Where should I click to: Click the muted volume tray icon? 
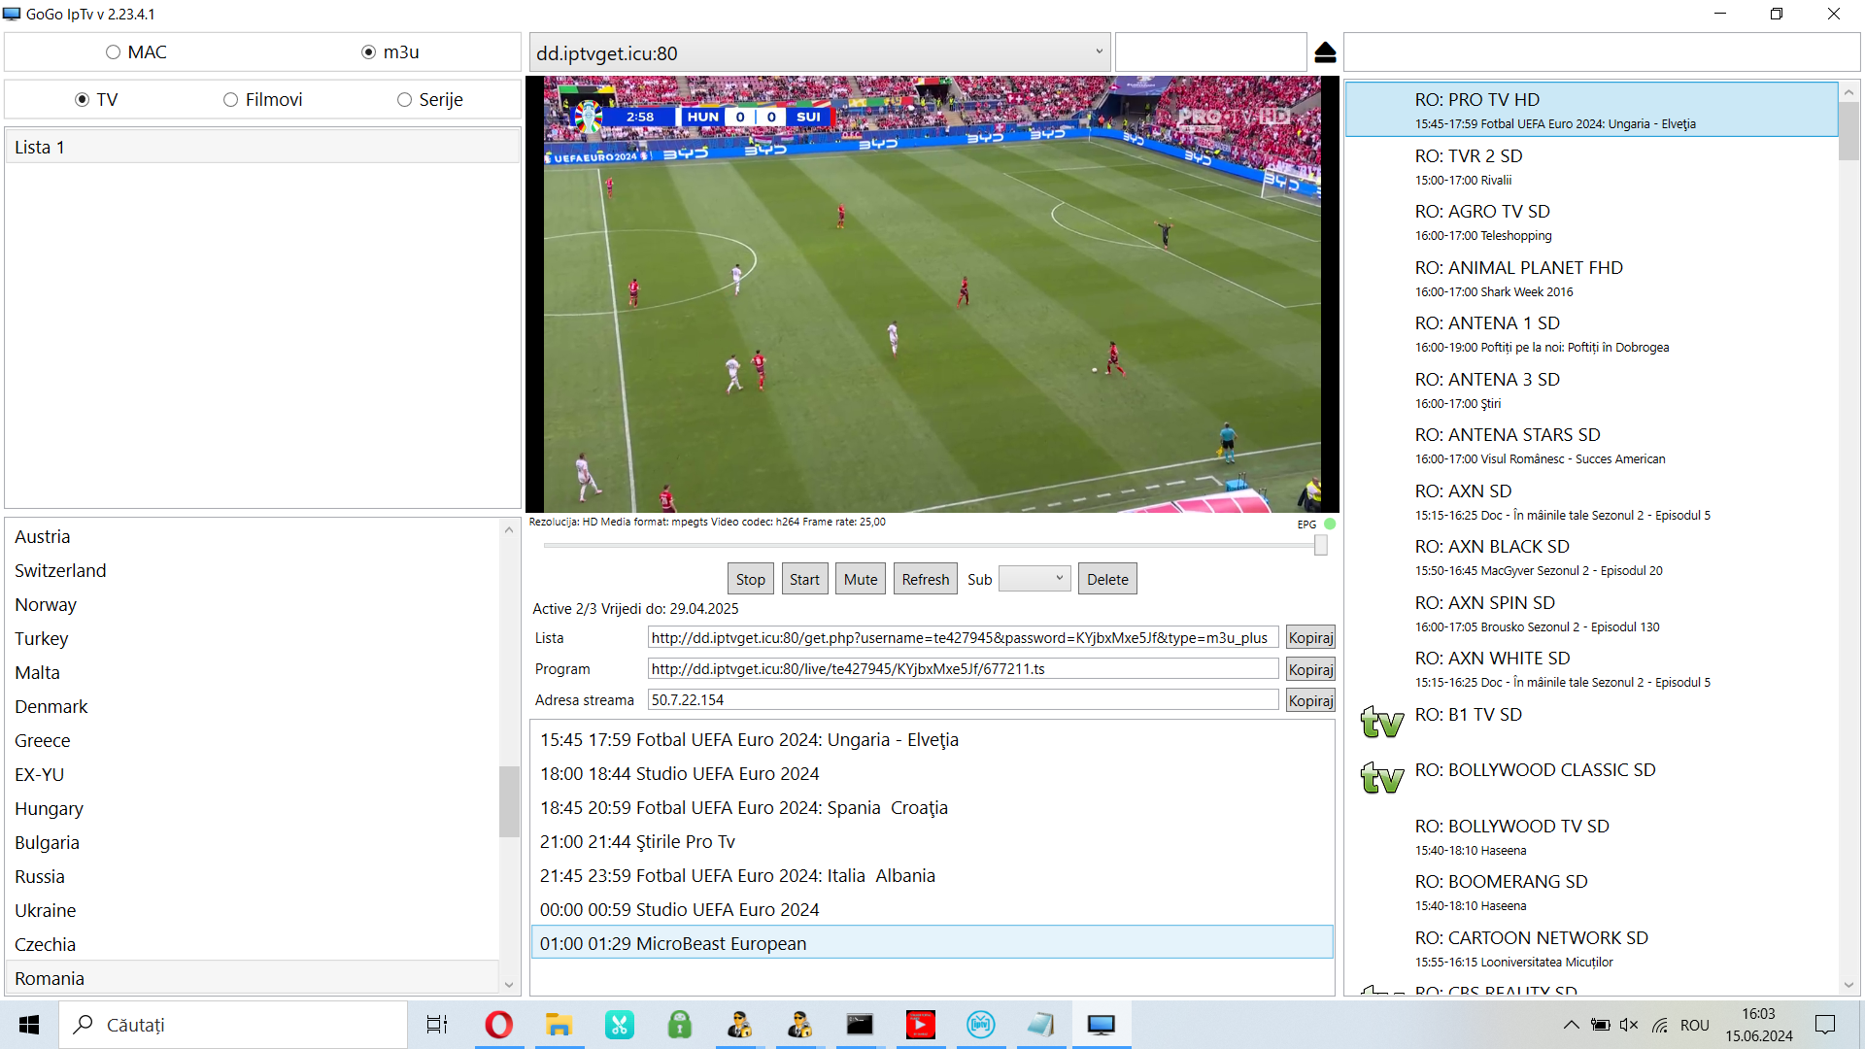1629,1025
